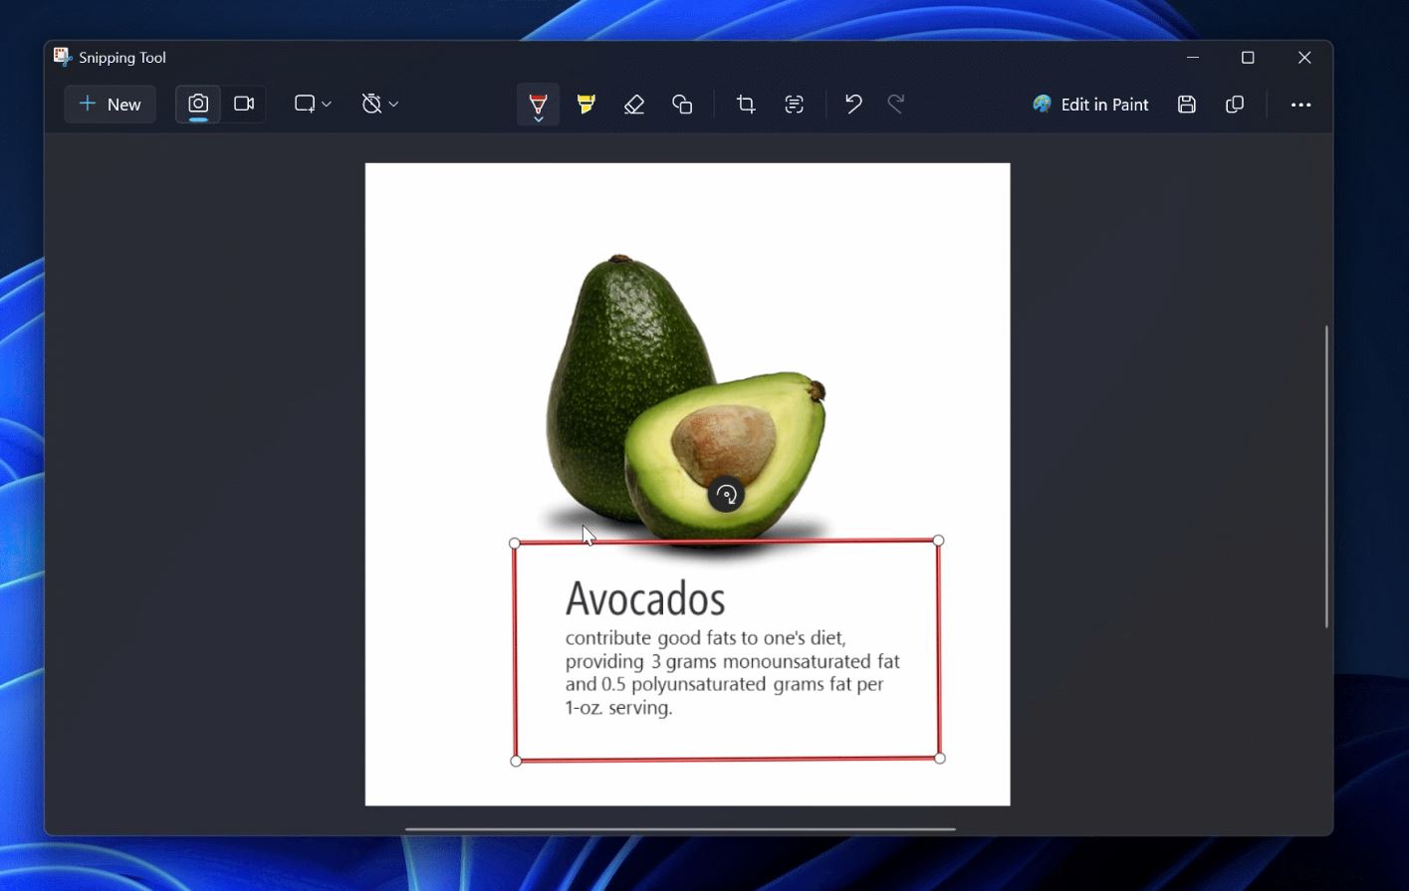This screenshot has height=891, width=1409.
Task: Expand the snipping shape mode dropdown
Action: click(x=313, y=104)
